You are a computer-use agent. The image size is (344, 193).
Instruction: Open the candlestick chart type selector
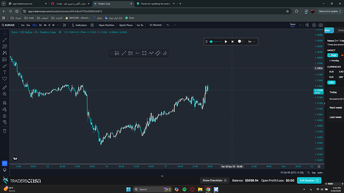point(65,25)
